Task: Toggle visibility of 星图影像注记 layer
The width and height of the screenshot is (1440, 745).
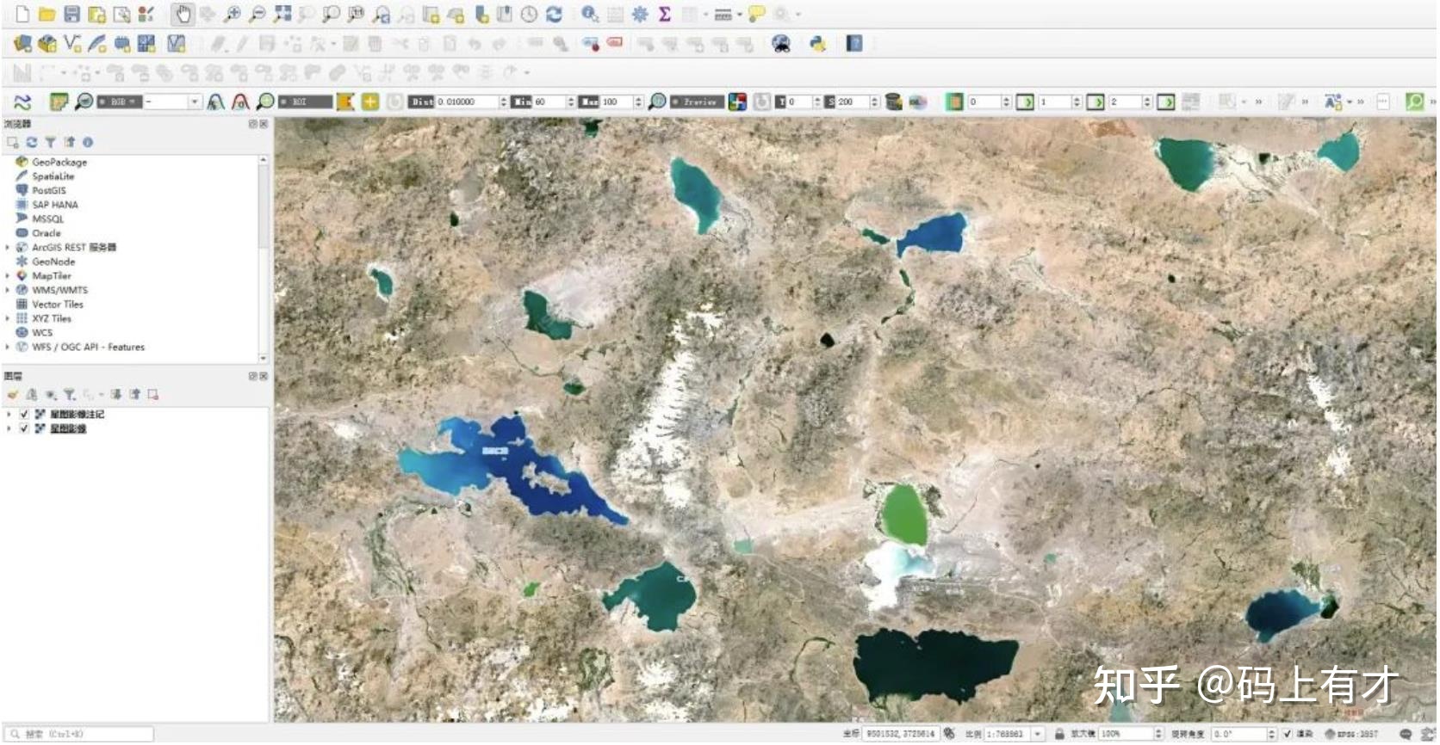Action: (24, 414)
